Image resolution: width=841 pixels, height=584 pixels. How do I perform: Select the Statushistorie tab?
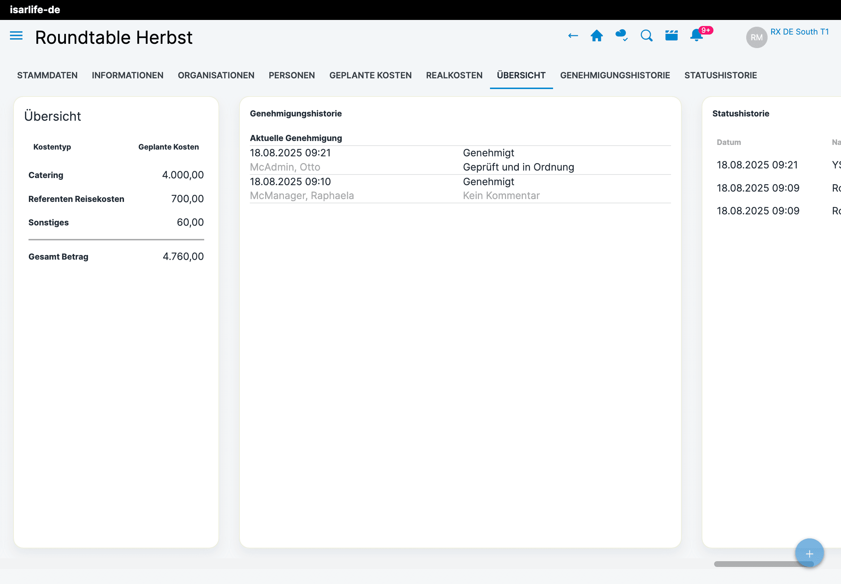(720, 75)
